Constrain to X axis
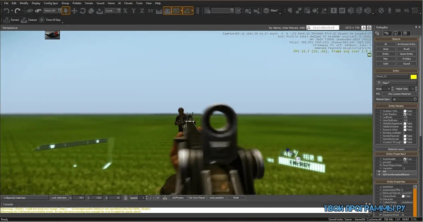The width and height of the screenshot is (423, 222). [x=125, y=11]
